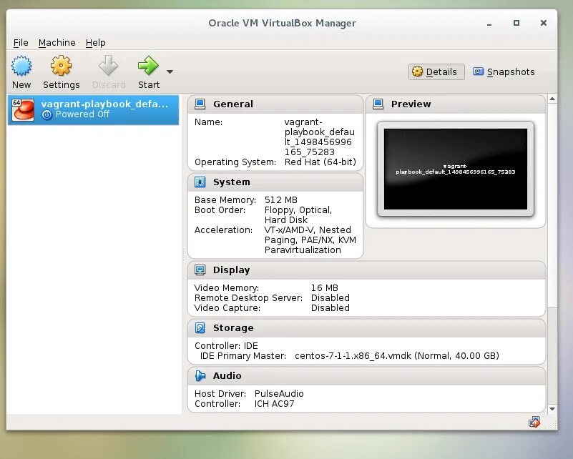Switch to Snapshots view
573x459 pixels.
(505, 71)
